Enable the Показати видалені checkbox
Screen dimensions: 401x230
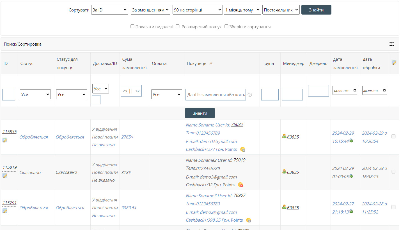(x=132, y=26)
